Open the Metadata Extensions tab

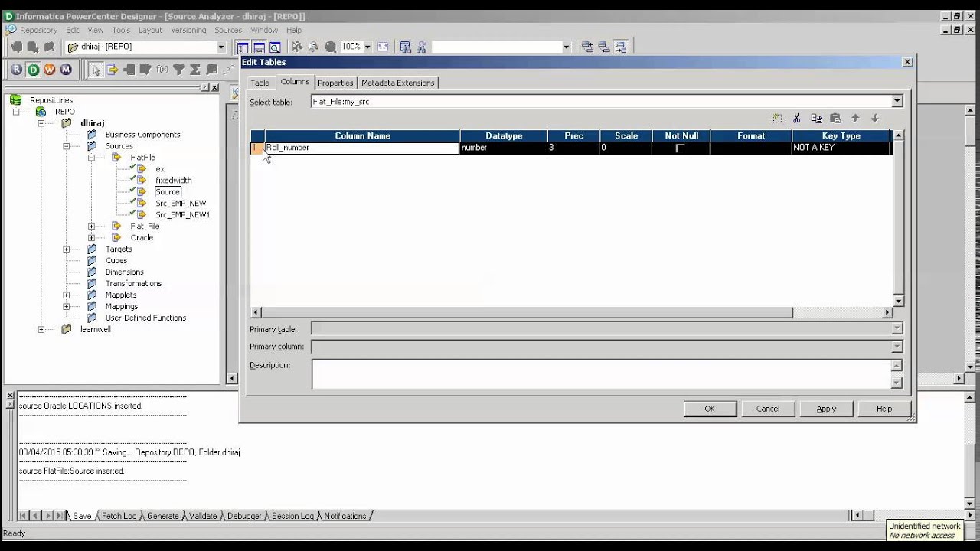pos(398,83)
